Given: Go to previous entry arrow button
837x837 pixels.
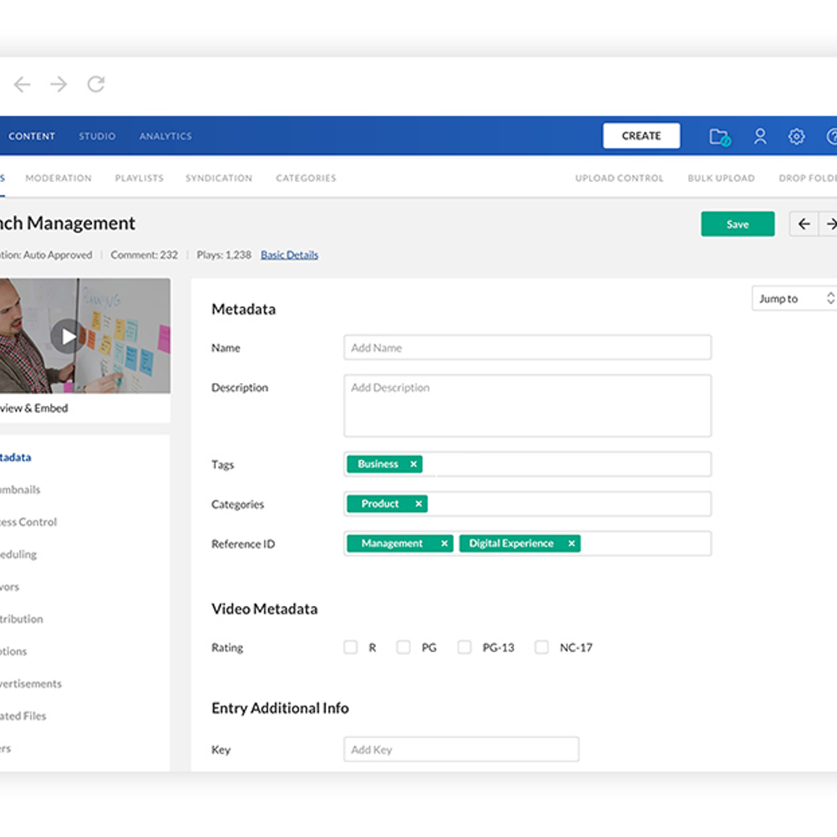Looking at the screenshot, I should [804, 224].
